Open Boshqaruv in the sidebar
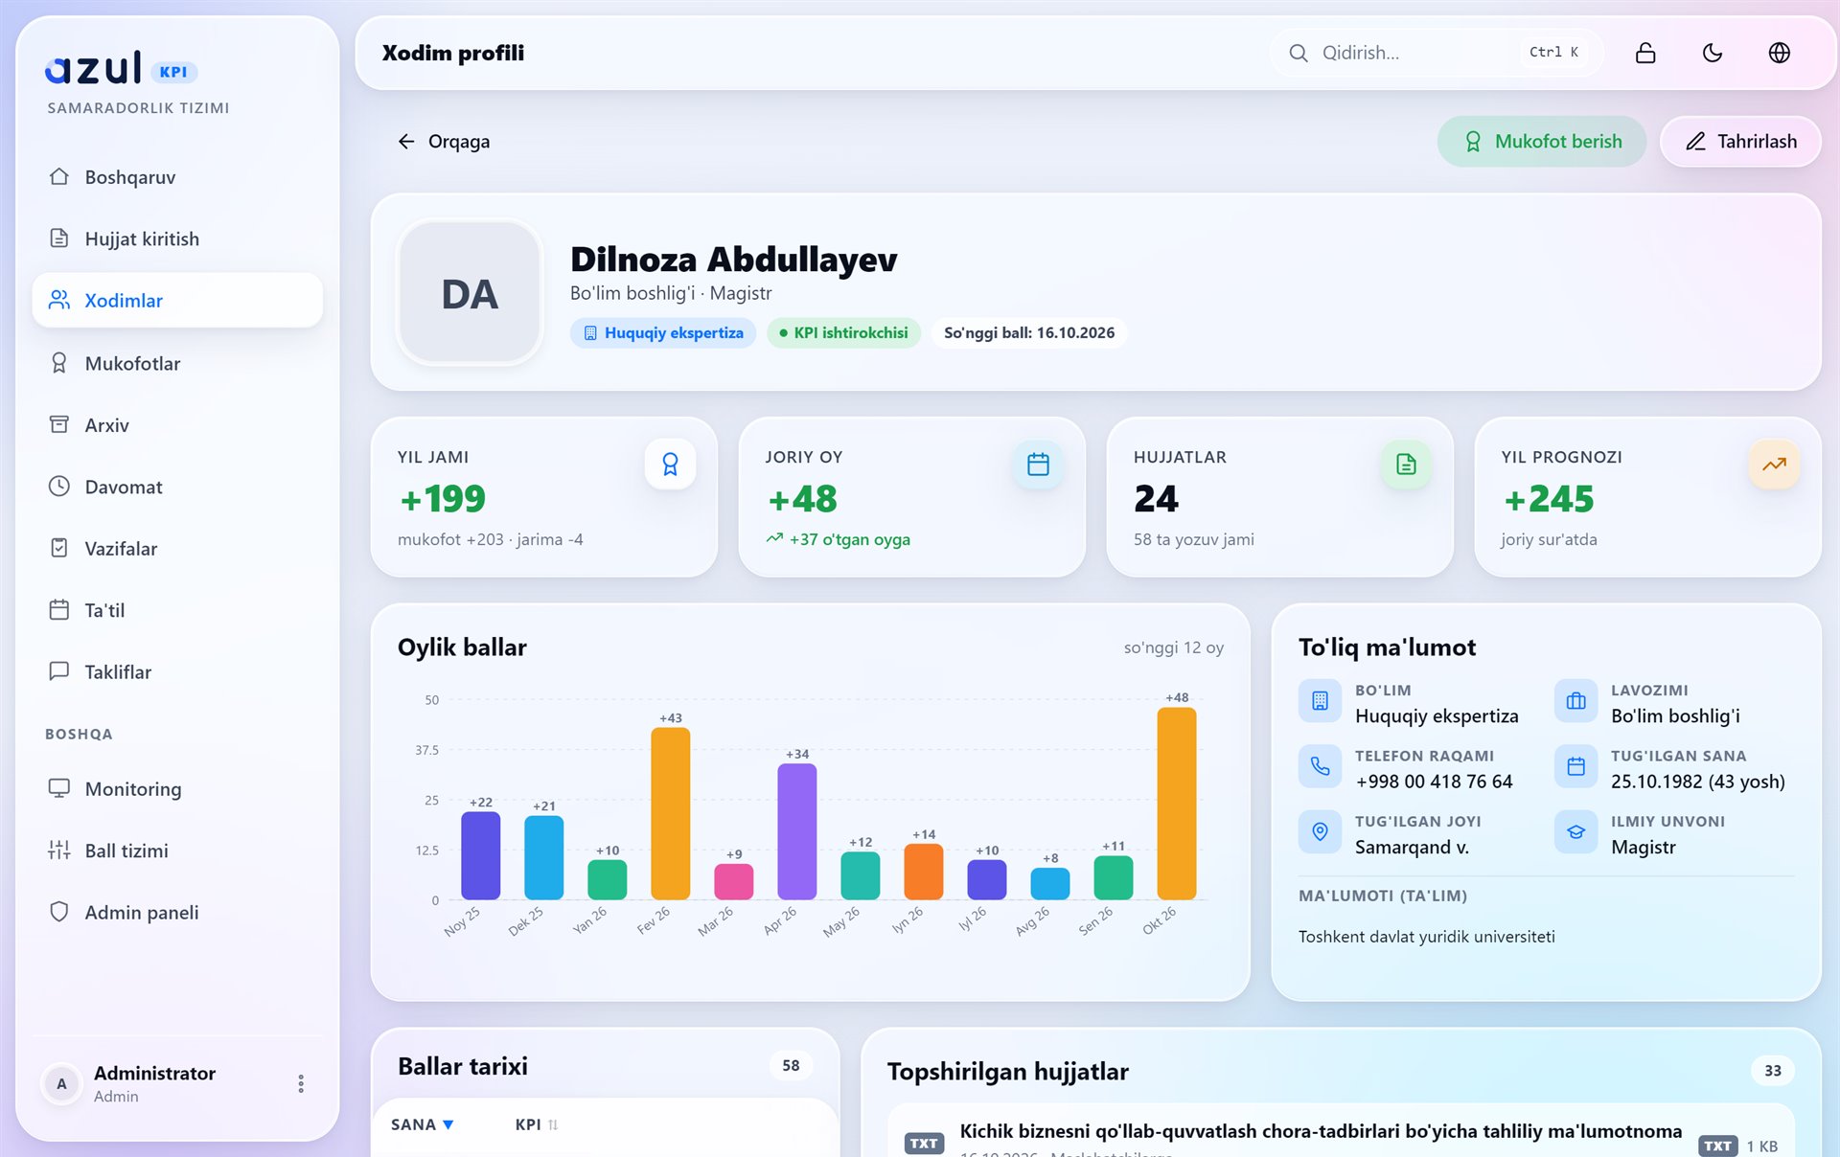The height and width of the screenshot is (1157, 1840). click(177, 177)
